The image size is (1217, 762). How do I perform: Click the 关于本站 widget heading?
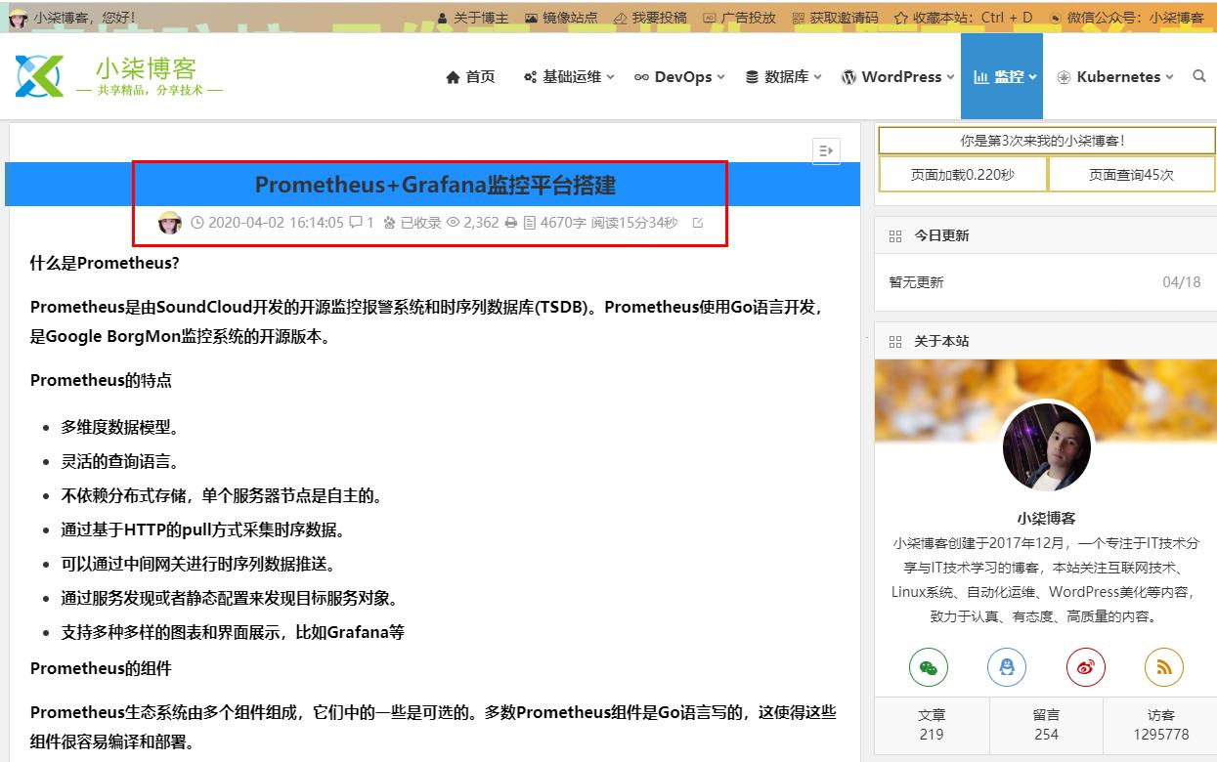point(941,341)
